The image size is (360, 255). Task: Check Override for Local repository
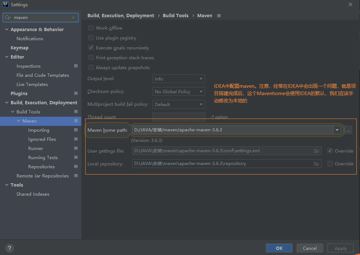[x=330, y=164]
